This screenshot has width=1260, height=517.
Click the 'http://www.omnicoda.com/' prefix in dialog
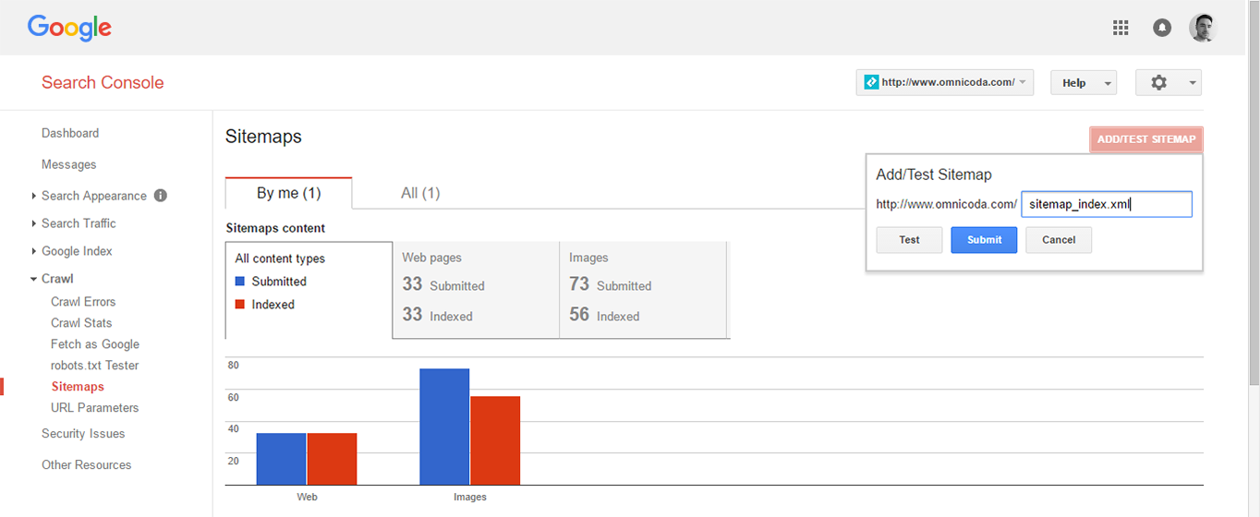pos(947,204)
